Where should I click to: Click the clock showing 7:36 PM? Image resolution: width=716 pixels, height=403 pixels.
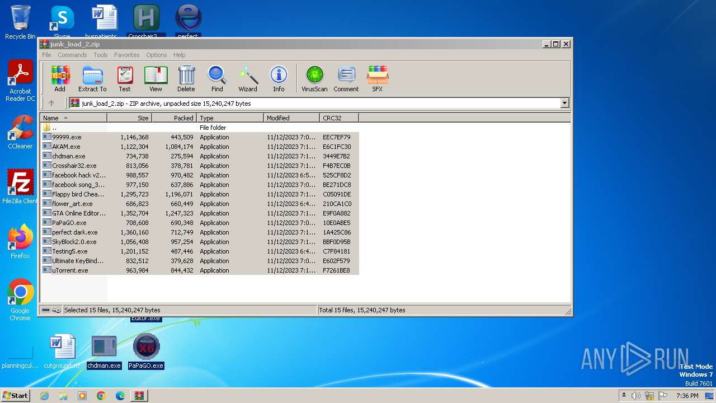coord(687,396)
